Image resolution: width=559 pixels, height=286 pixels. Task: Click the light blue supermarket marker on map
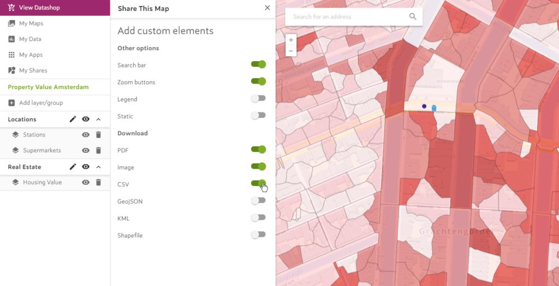tap(434, 108)
